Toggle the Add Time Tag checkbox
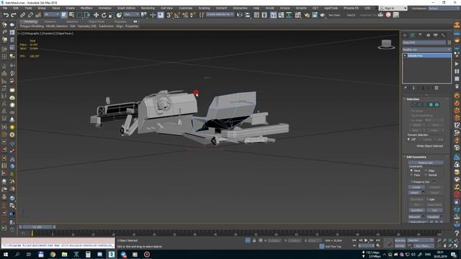Screen dimensions: 461x259 coord(322,246)
